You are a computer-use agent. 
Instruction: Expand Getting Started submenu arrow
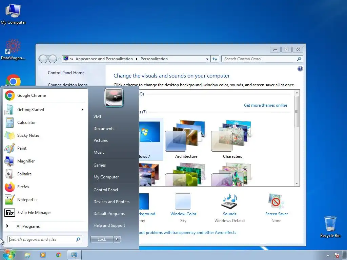(x=83, y=110)
